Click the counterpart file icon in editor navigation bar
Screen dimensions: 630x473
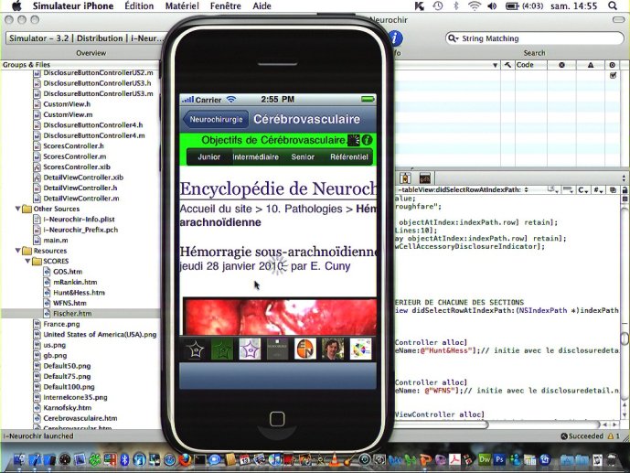613,189
